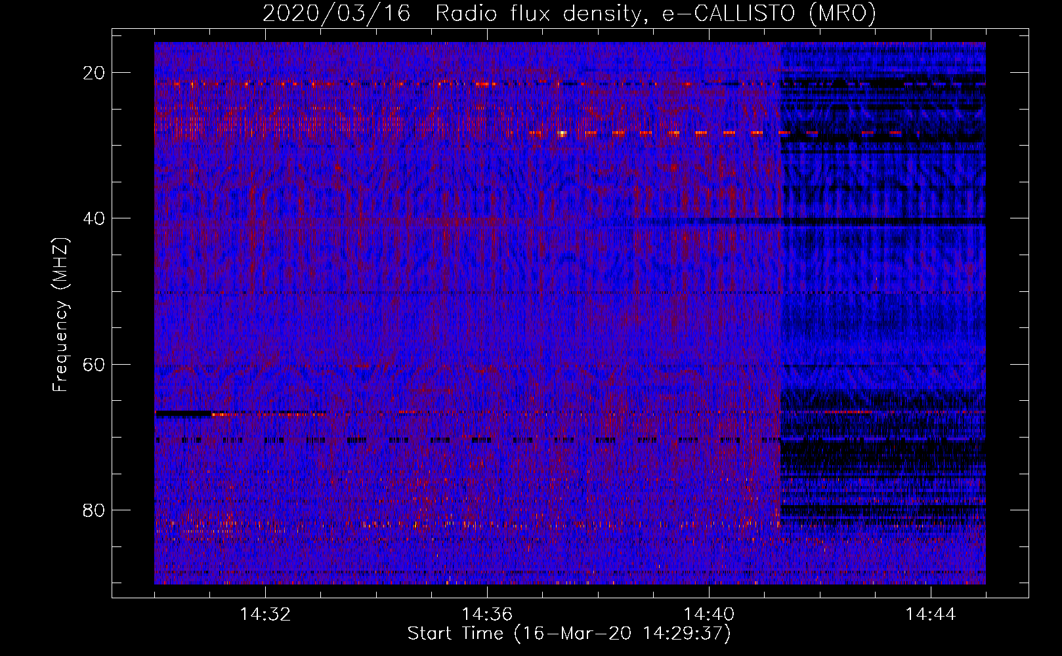
Task: Click the bright yellow burst near 28 MHz
Action: (x=562, y=134)
